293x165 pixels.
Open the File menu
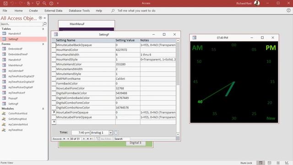5,11
